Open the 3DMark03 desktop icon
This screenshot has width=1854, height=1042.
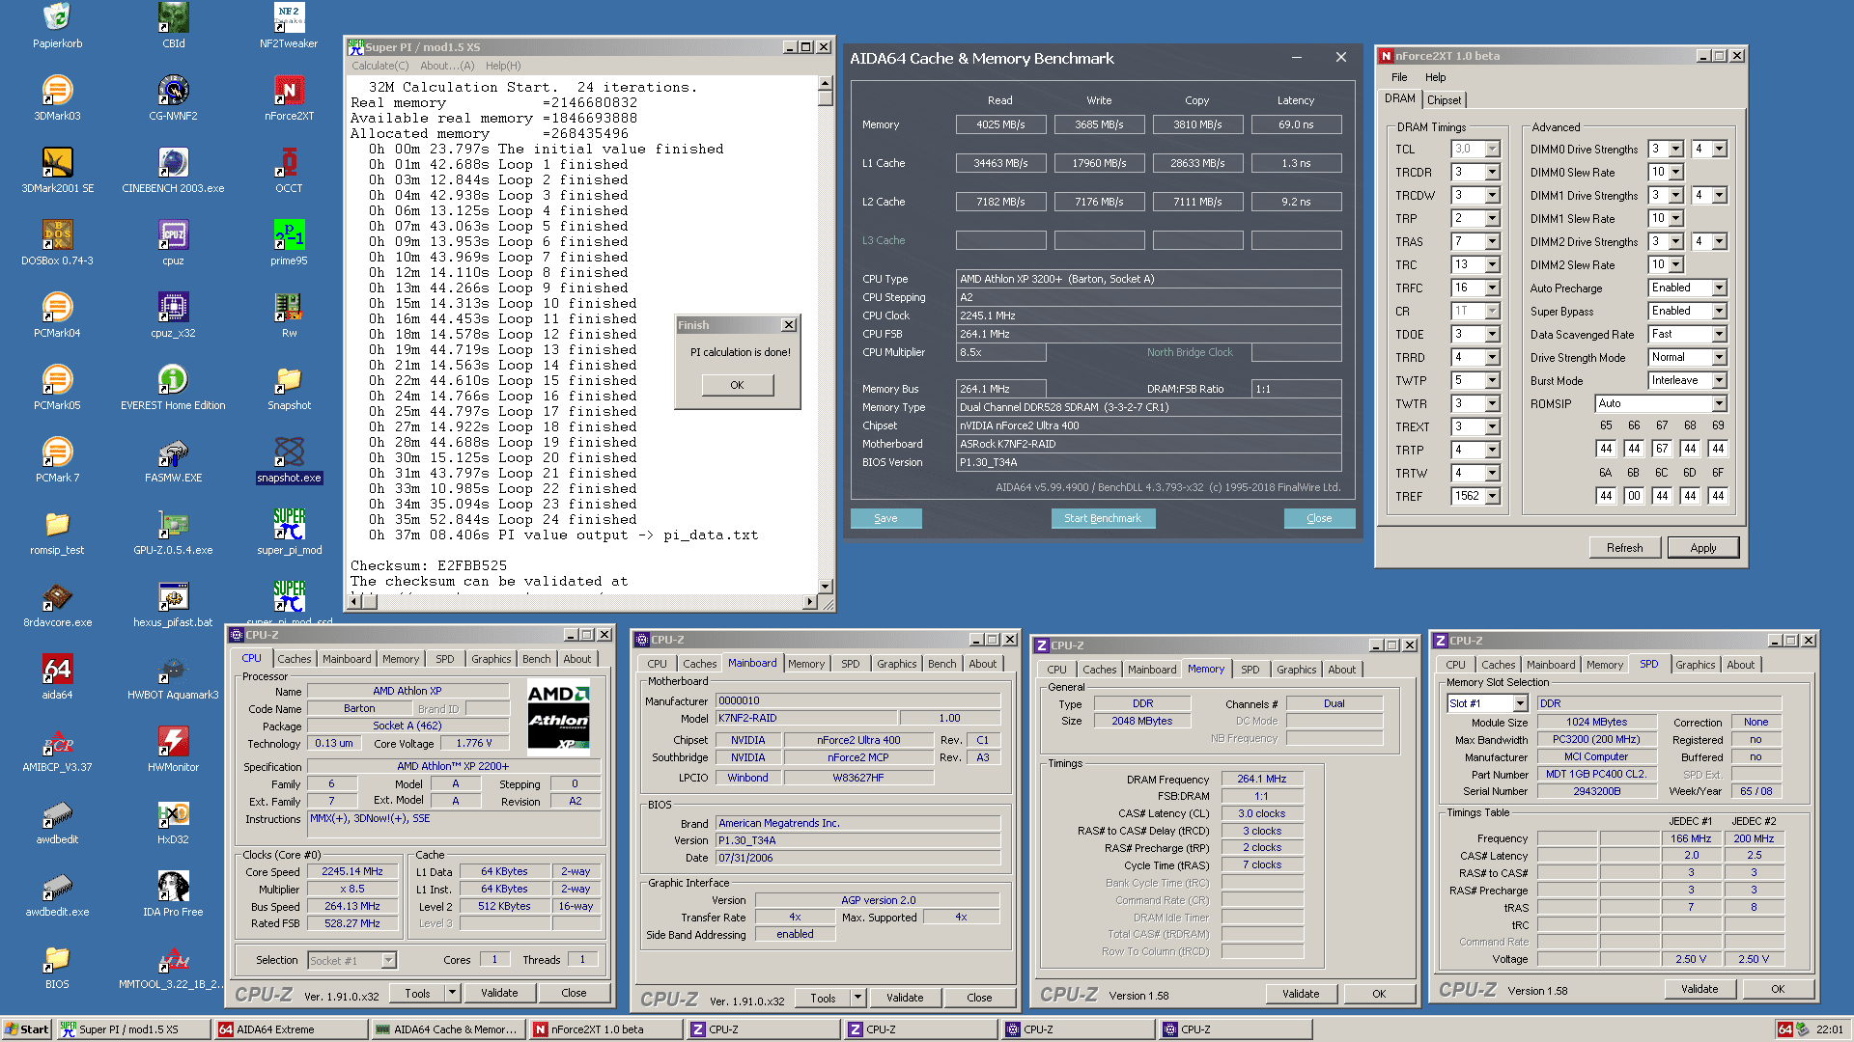[57, 97]
